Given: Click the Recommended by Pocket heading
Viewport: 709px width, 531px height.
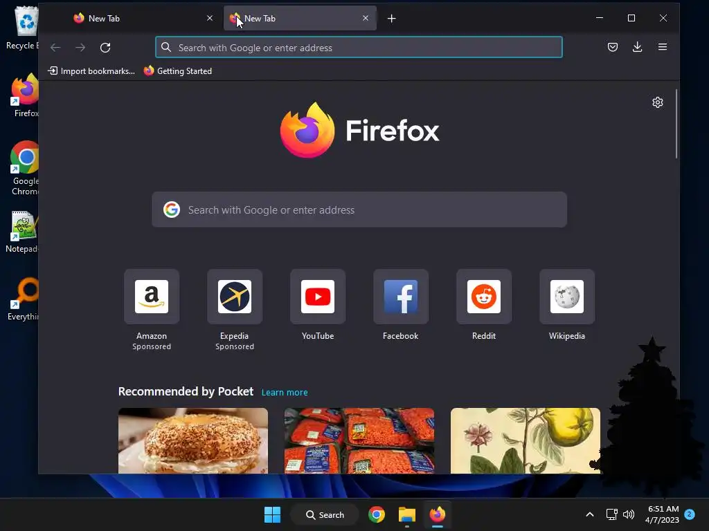Looking at the screenshot, I should [186, 391].
